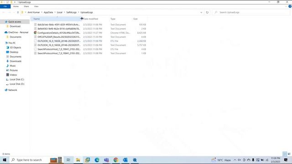This screenshot has width=292, height=164.
Task: Select the SearchProtocolHost Text Document
Action: (x=59, y=53)
